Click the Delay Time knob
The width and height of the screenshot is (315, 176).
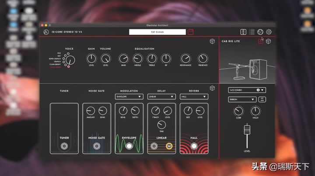(x=161, y=125)
